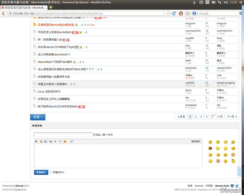Open a new Firefox tab with plus button
The height and width of the screenshot is (195, 244).
pos(51,7)
